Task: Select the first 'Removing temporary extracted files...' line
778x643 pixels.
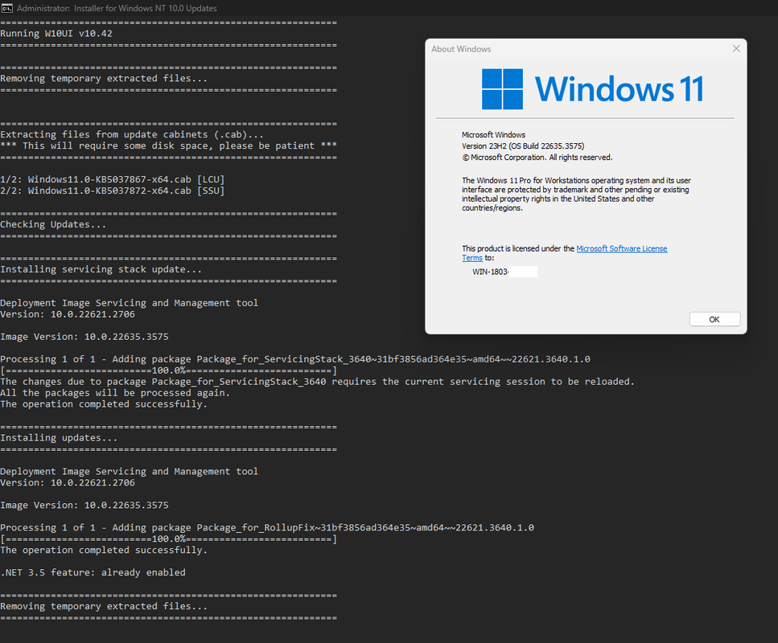Action: tap(104, 78)
